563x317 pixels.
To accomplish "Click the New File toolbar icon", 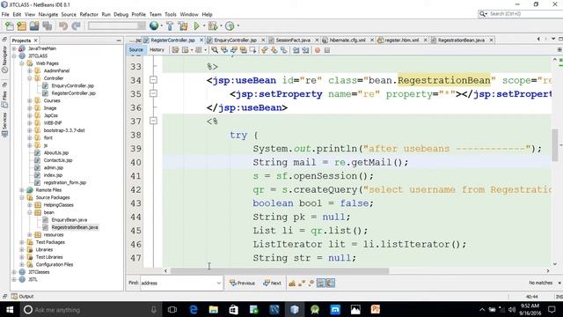I will coord(10,26).
